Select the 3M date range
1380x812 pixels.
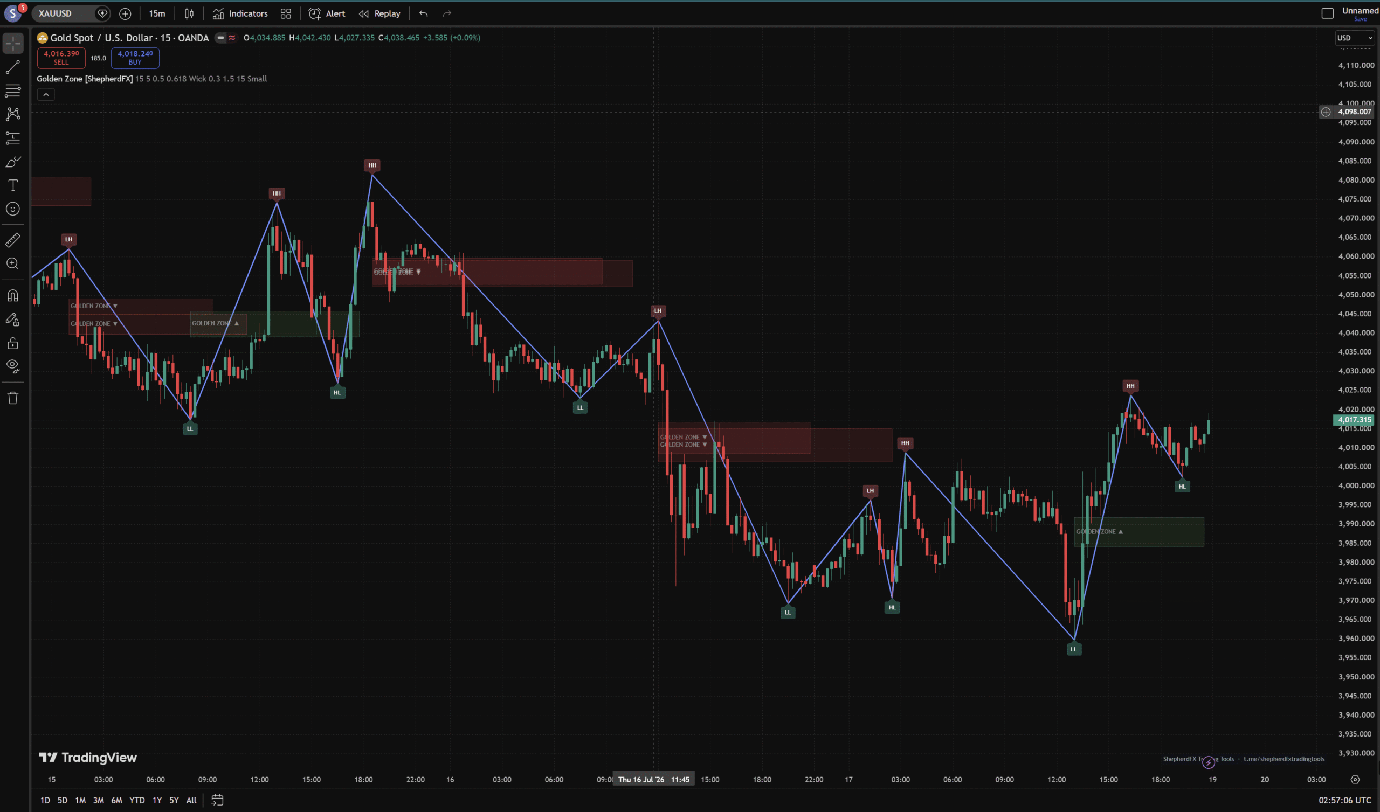[x=99, y=800]
